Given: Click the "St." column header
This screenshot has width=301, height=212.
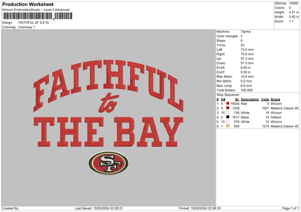Looking at the screenshot, I should (237, 99).
